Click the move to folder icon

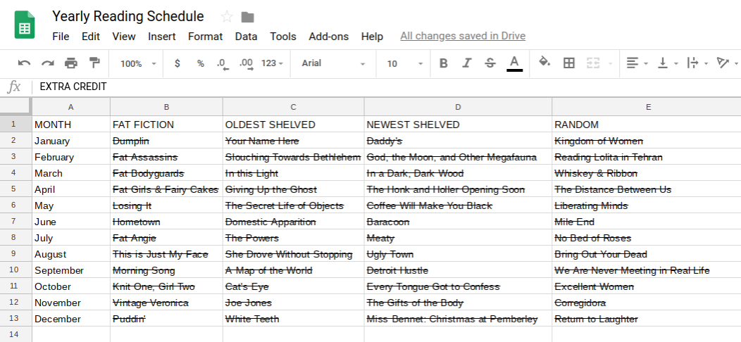(247, 17)
